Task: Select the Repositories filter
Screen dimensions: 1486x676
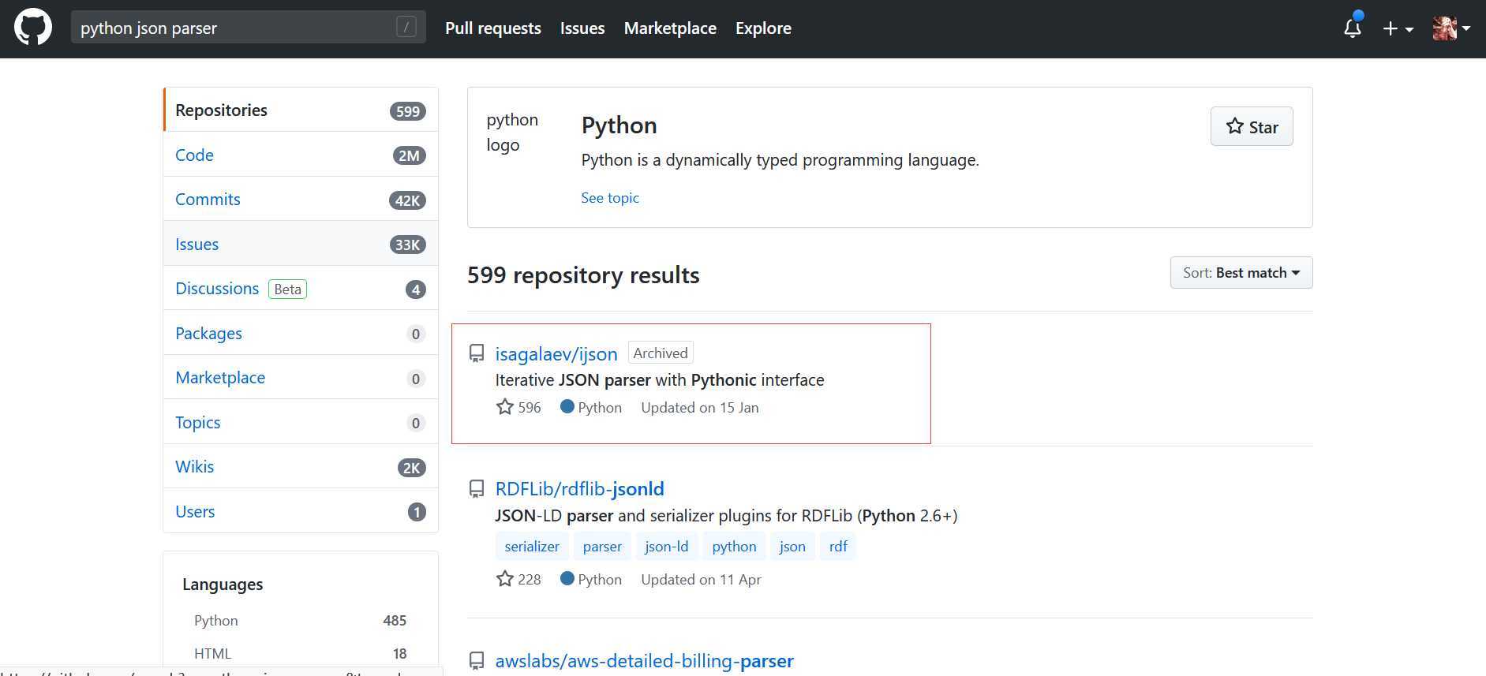Action: tap(301, 110)
